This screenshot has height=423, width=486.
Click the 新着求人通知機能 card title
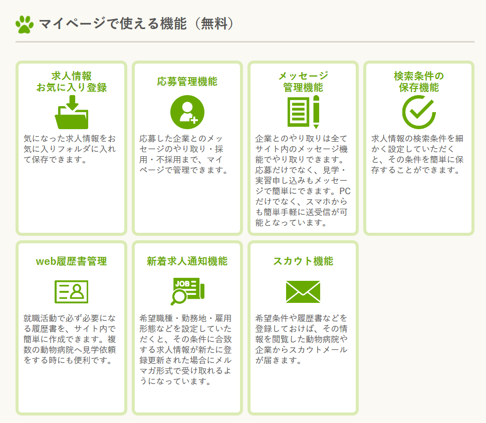point(187,261)
